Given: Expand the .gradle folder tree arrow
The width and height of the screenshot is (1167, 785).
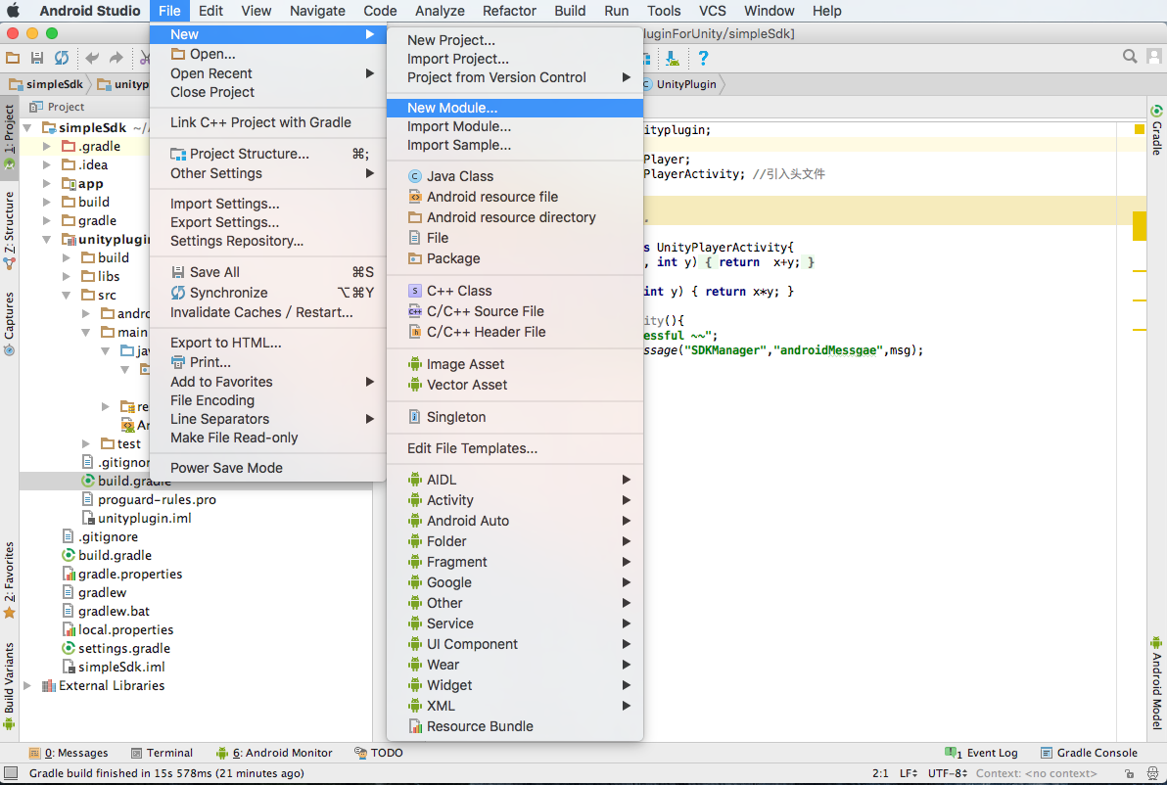Looking at the screenshot, I should point(47,147).
